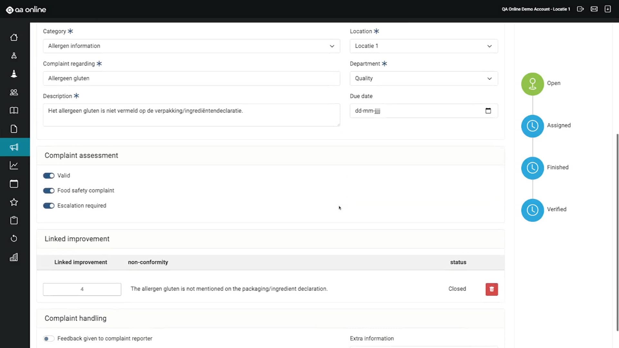Click the documents/pages icon in sidebar
The width and height of the screenshot is (619, 348).
(x=14, y=129)
